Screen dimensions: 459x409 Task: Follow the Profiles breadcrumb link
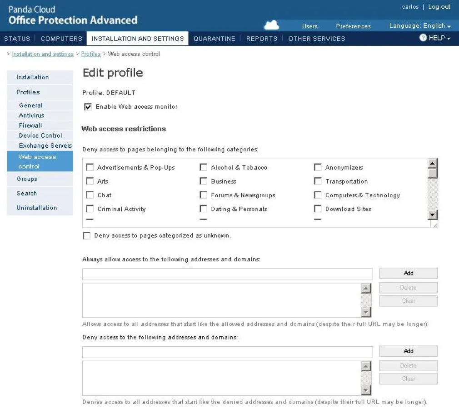91,54
